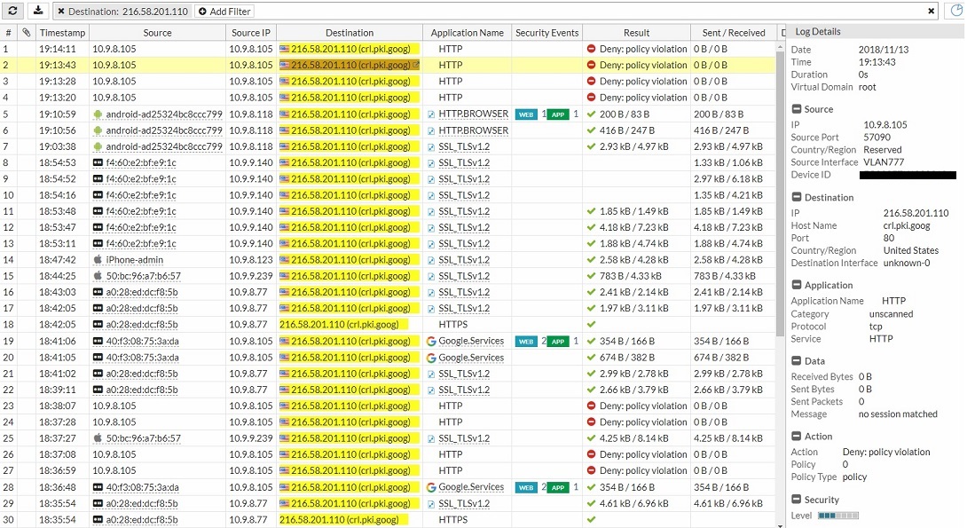Collapse the Security section in Log Details
967x528 pixels.
click(x=796, y=500)
